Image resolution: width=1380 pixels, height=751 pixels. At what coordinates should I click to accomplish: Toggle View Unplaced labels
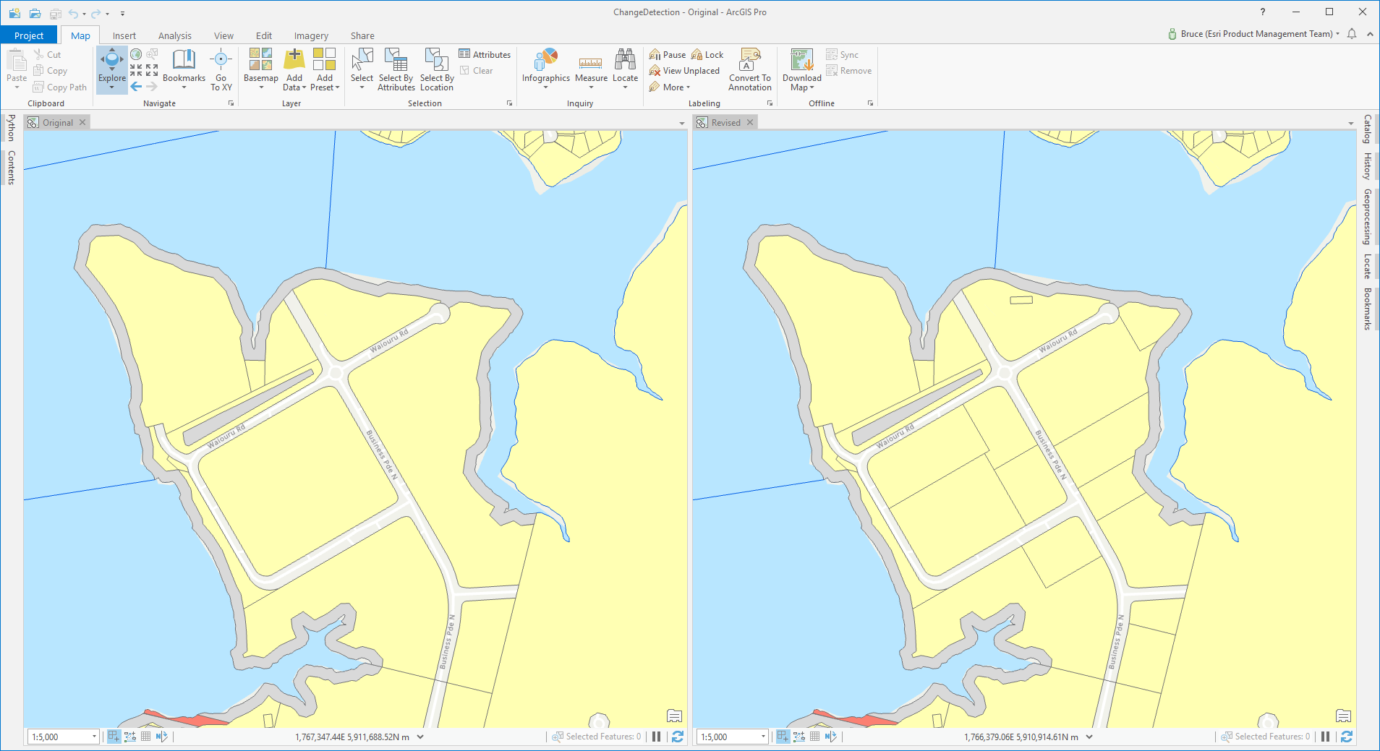click(684, 70)
